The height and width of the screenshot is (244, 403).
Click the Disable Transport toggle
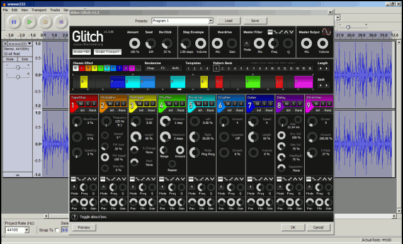point(108,52)
